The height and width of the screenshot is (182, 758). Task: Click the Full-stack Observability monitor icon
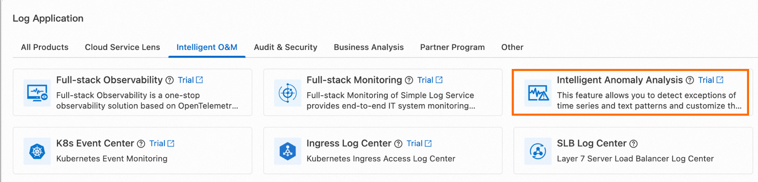(x=37, y=93)
